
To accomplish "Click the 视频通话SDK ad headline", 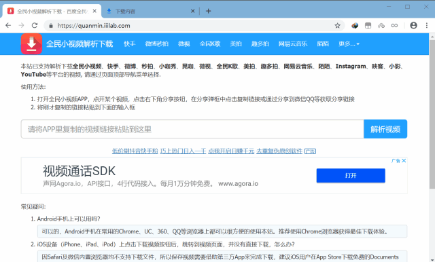I will click(79, 171).
